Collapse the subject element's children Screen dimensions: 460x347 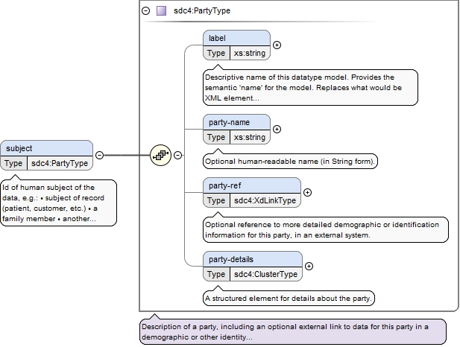click(x=100, y=155)
